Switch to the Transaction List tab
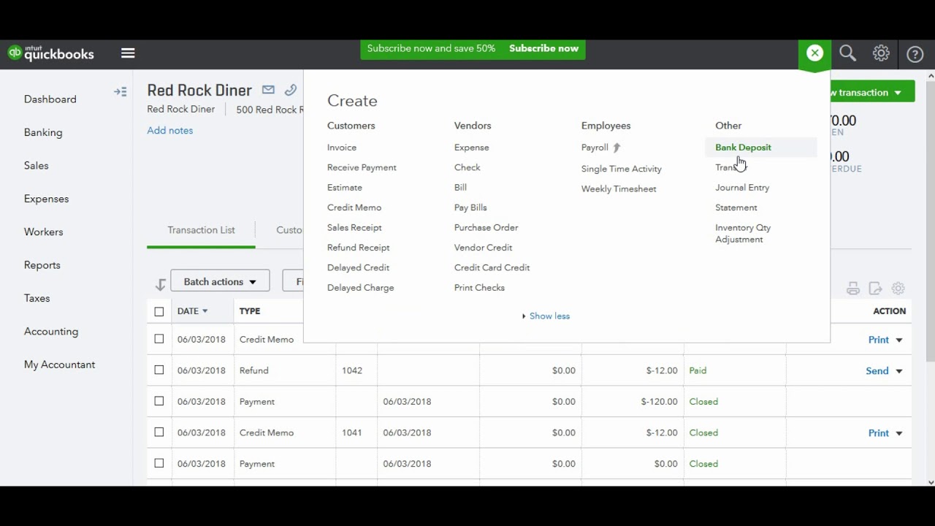Viewport: 935px width, 526px height. coord(201,230)
